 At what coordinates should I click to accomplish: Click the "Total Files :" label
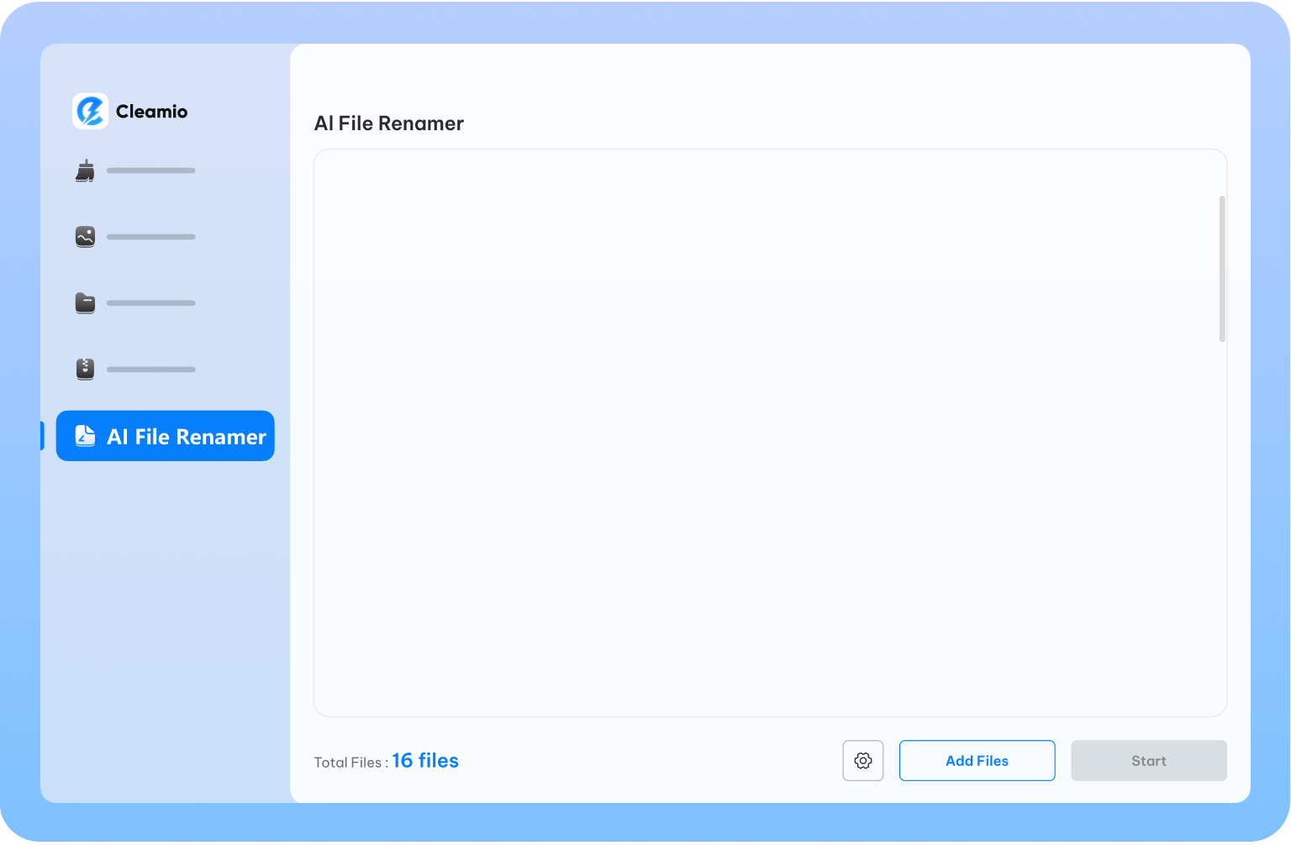tap(350, 763)
